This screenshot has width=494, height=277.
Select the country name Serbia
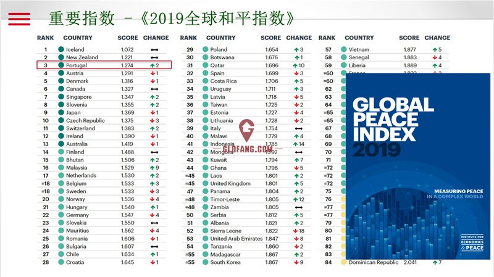pos(218,215)
